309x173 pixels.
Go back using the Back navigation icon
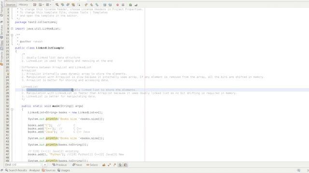tap(40, 5)
